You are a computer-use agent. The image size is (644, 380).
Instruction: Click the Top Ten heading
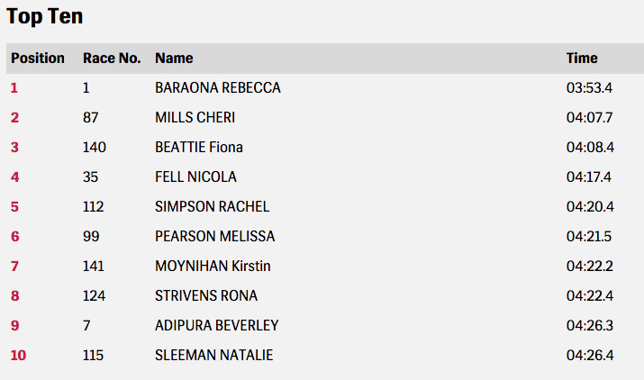[45, 17]
